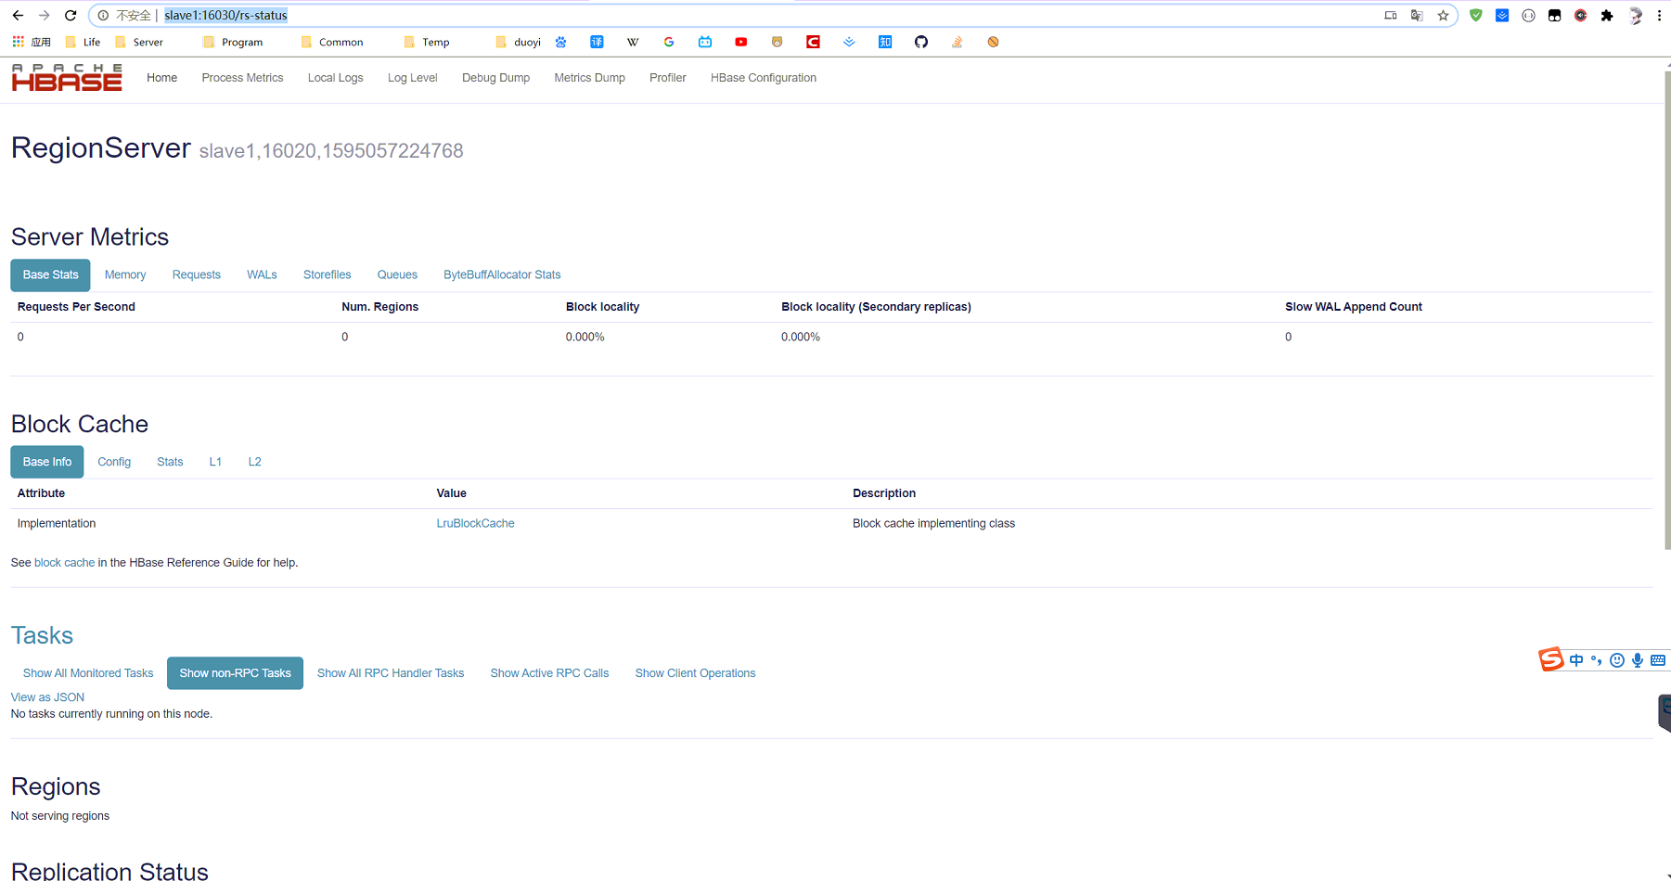Bookmark this page with the star icon
1671x881 pixels.
[1443, 15]
